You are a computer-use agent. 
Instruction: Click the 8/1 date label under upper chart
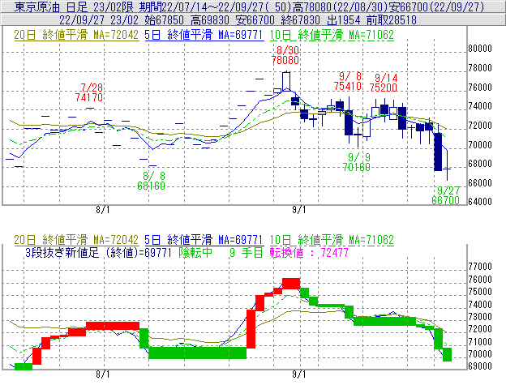click(103, 210)
